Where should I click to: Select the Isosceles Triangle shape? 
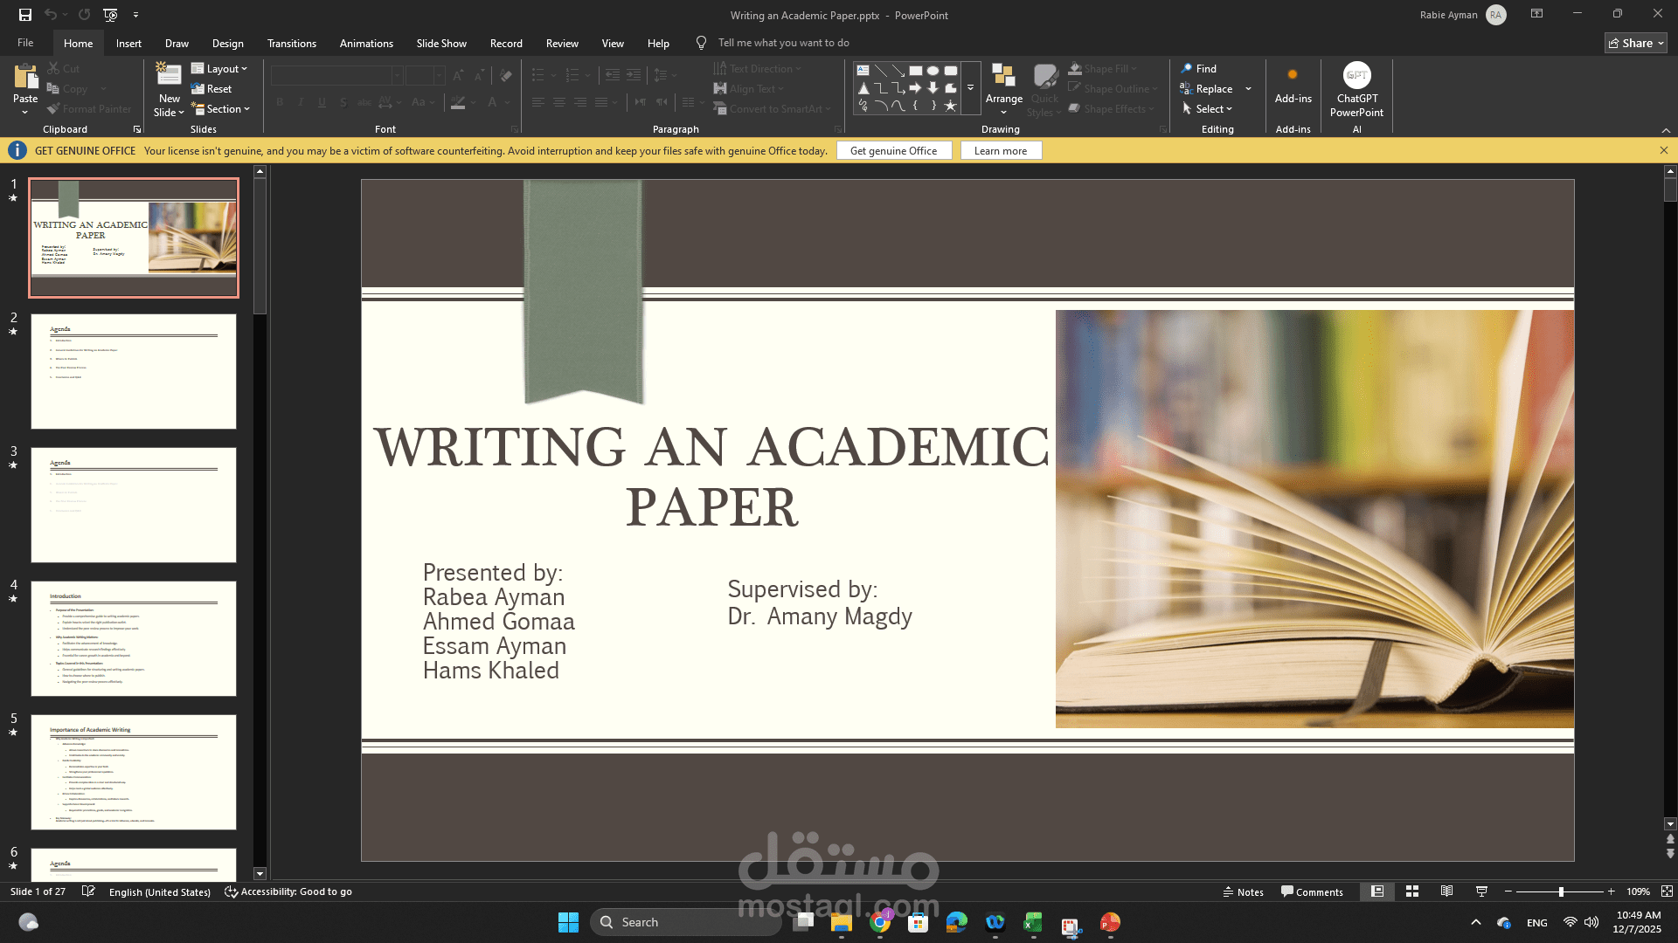(863, 88)
